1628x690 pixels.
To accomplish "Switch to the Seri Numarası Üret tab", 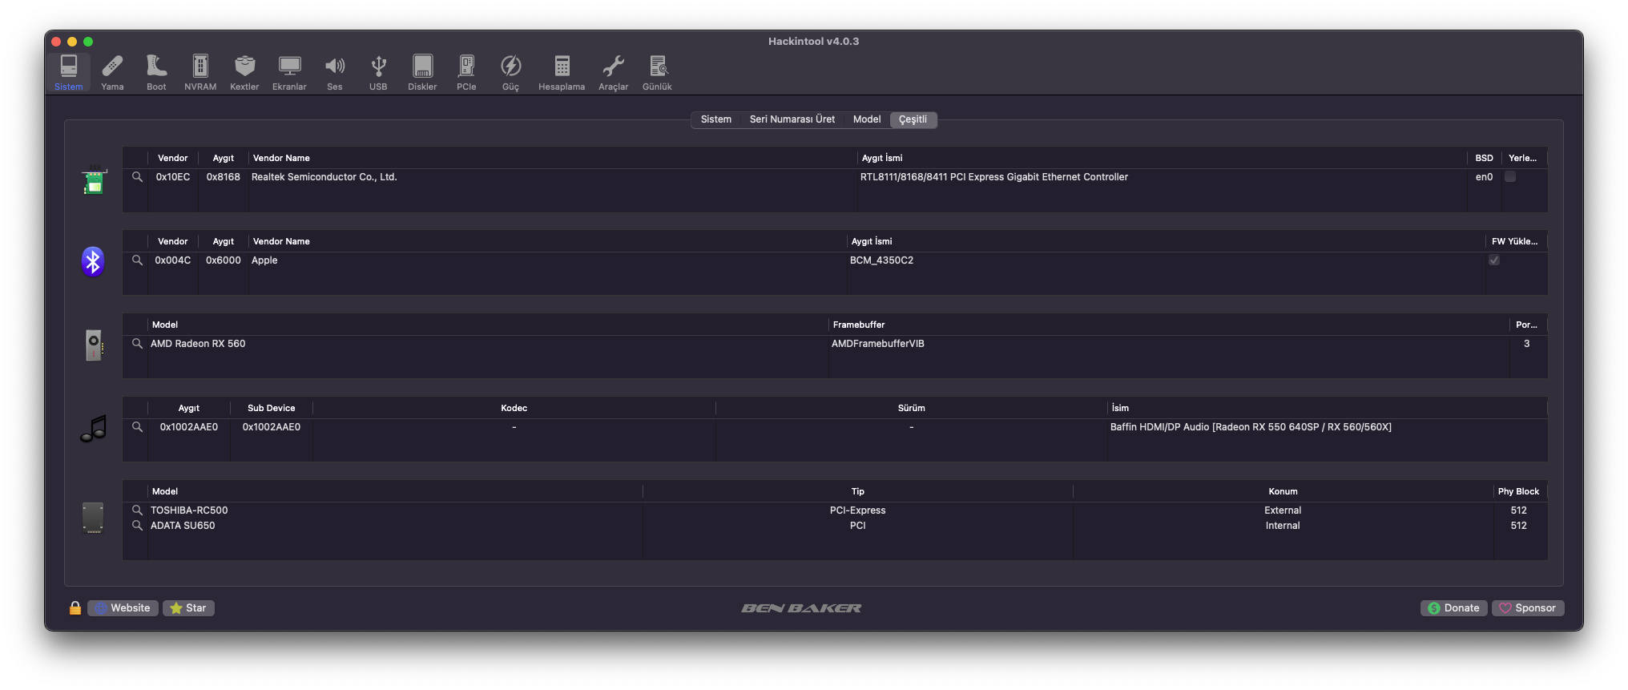I will coord(792,119).
